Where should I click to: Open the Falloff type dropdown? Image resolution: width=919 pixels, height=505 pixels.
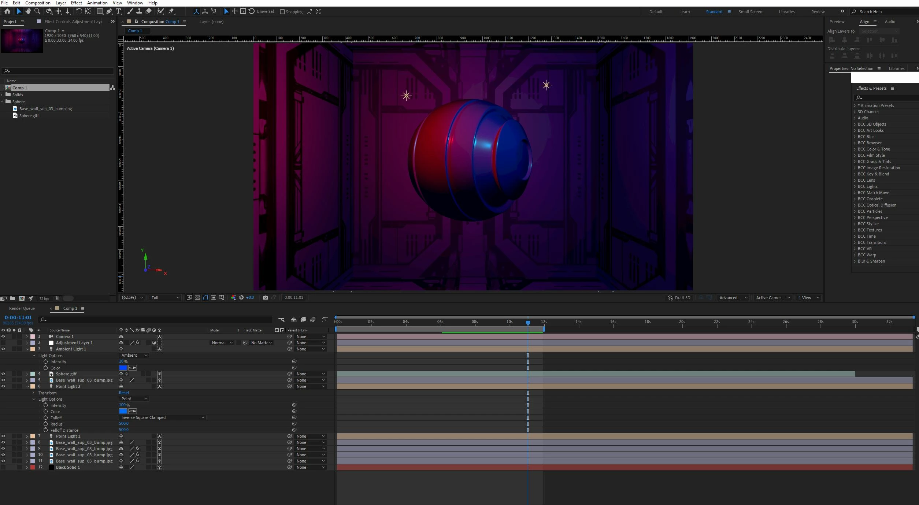[162, 417]
